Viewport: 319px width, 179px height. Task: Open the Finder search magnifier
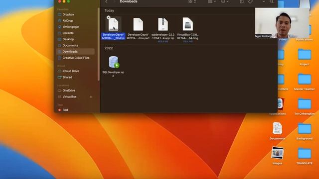pyautogui.click(x=271, y=1)
